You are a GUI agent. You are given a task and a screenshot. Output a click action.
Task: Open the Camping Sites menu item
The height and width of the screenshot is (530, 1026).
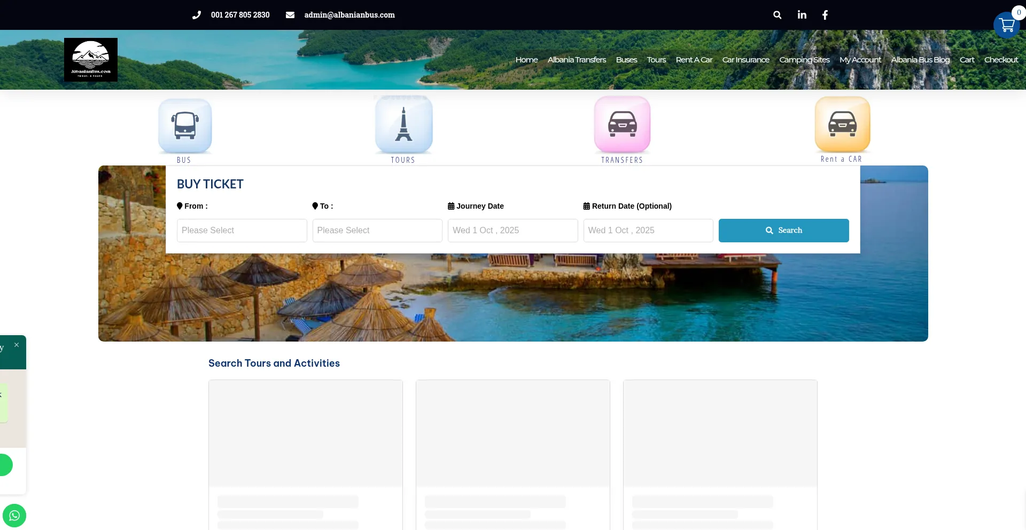click(804, 60)
